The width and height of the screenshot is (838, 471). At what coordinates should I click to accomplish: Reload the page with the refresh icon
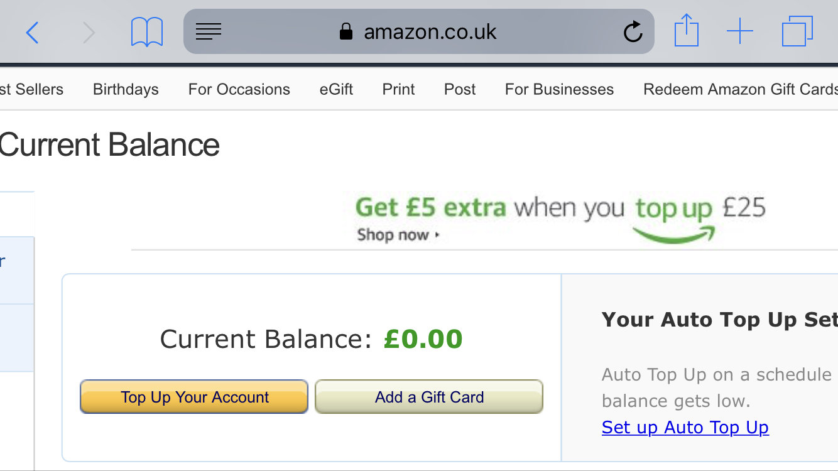tap(633, 31)
